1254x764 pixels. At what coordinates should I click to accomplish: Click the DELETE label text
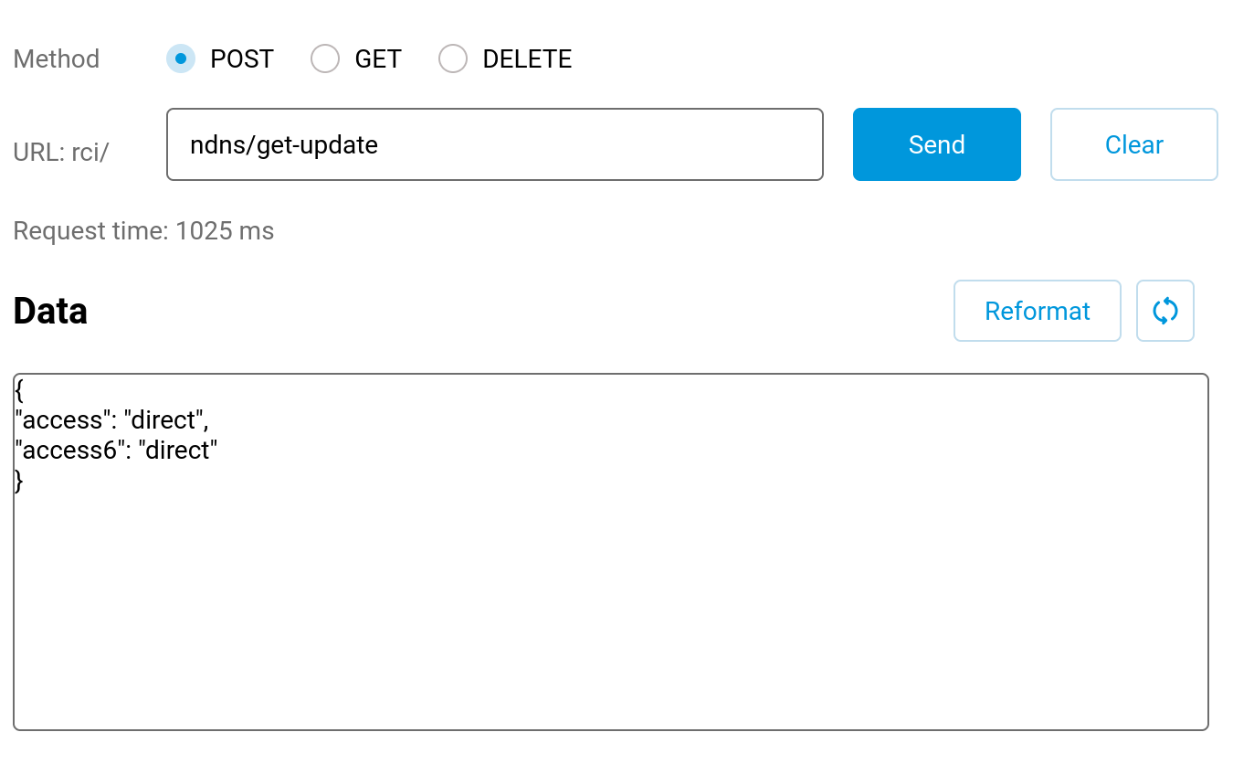[x=527, y=58]
